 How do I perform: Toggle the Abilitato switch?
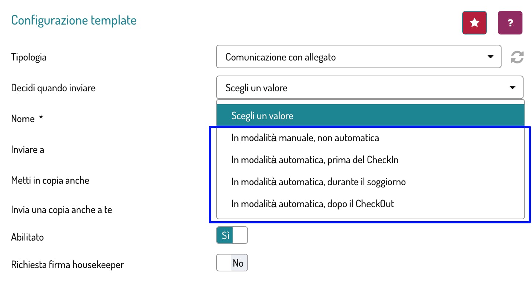click(232, 235)
